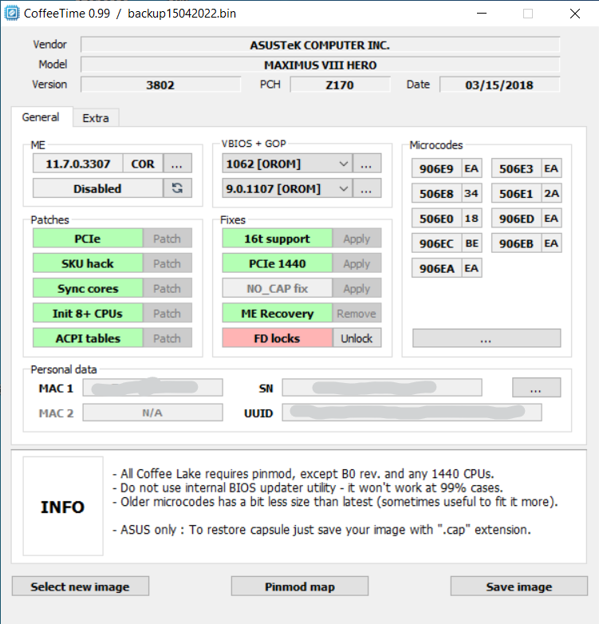Screen dimensions: 599x624
Task: Click Apply beside 16t support
Action: pyautogui.click(x=357, y=239)
